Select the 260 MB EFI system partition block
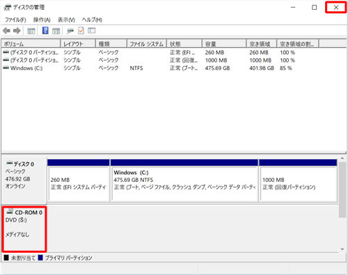 (x=79, y=181)
